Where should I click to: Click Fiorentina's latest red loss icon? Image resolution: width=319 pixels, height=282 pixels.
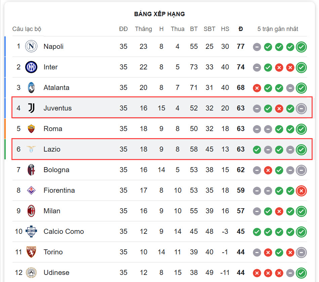pos(301,191)
